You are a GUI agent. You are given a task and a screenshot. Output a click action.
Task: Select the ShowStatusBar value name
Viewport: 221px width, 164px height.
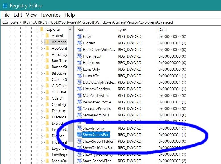point(95,135)
